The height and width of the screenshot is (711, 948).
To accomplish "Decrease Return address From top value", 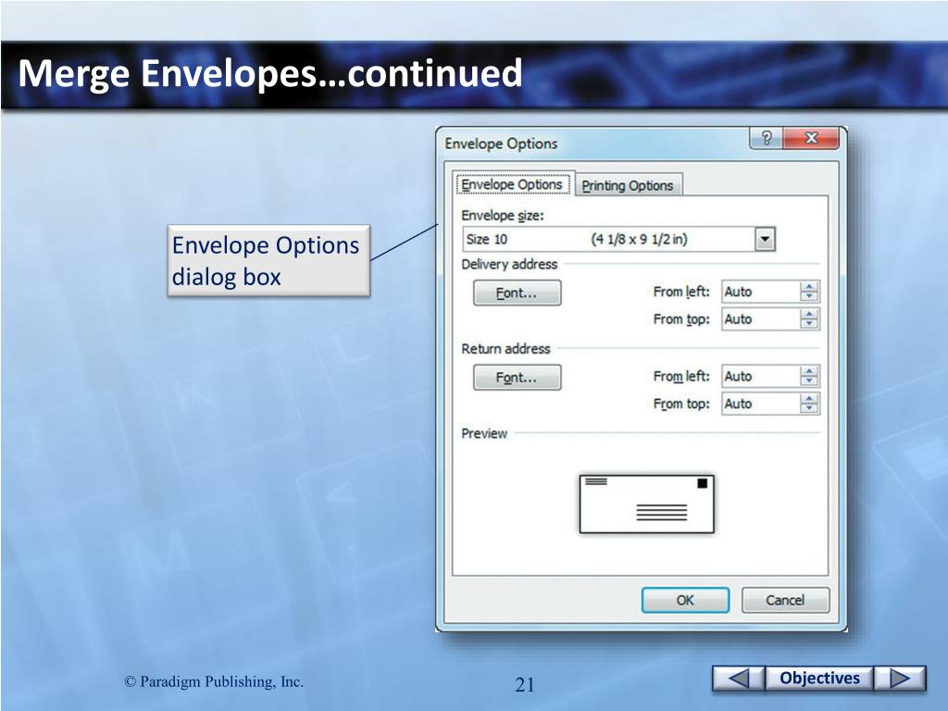I will 809,409.
